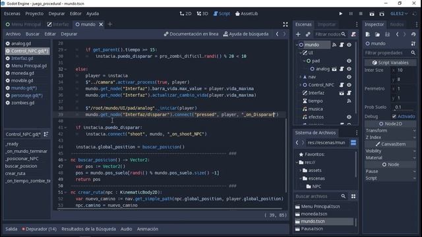Switch to the 3D workspace
Screen dimensions: 422x237
point(202,13)
